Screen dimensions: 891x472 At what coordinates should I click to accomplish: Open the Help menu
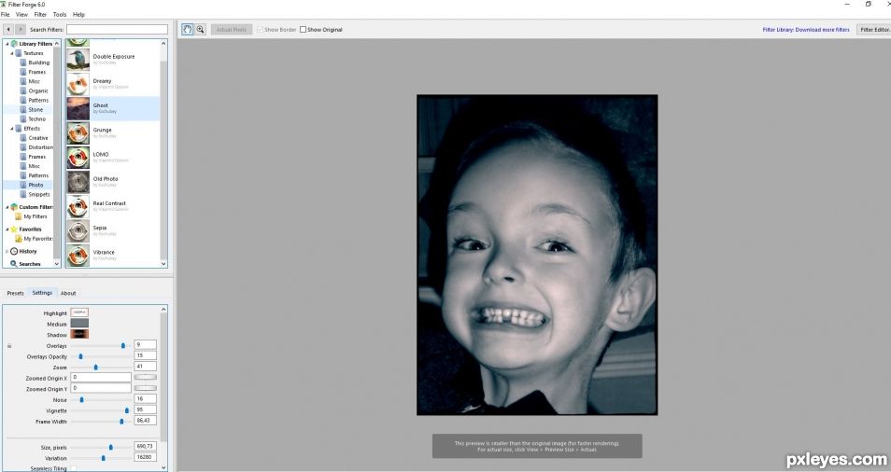(79, 15)
